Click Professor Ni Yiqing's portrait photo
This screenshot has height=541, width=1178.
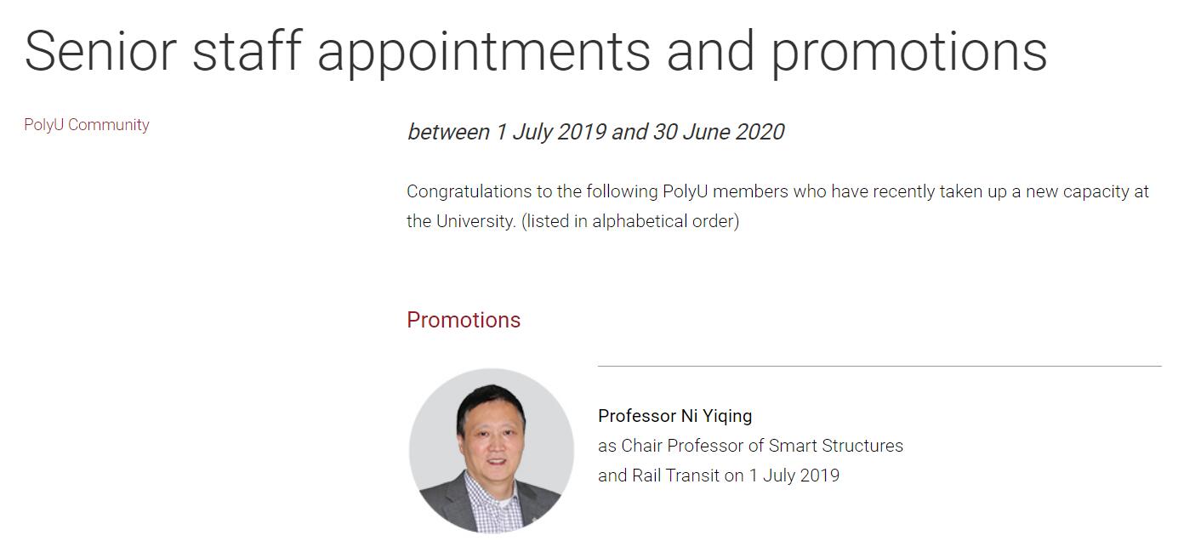coord(492,450)
